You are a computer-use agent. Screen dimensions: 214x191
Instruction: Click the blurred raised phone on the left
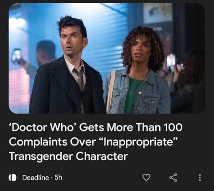(x=16, y=56)
